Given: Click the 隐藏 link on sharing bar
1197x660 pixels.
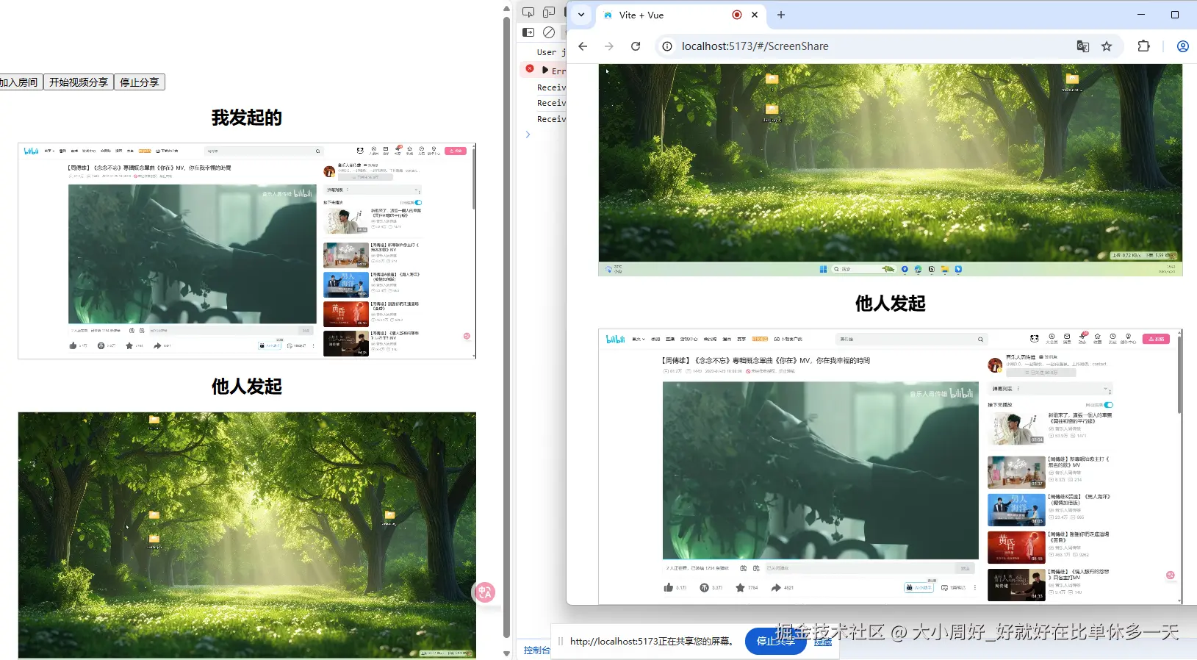Looking at the screenshot, I should point(823,642).
